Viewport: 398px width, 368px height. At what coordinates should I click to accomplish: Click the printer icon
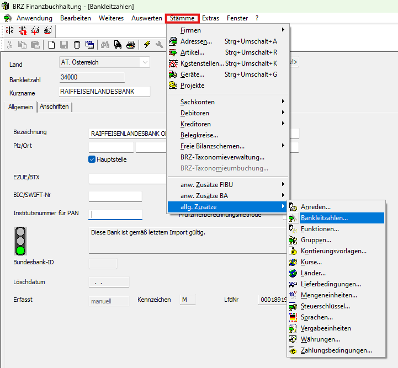(x=131, y=45)
